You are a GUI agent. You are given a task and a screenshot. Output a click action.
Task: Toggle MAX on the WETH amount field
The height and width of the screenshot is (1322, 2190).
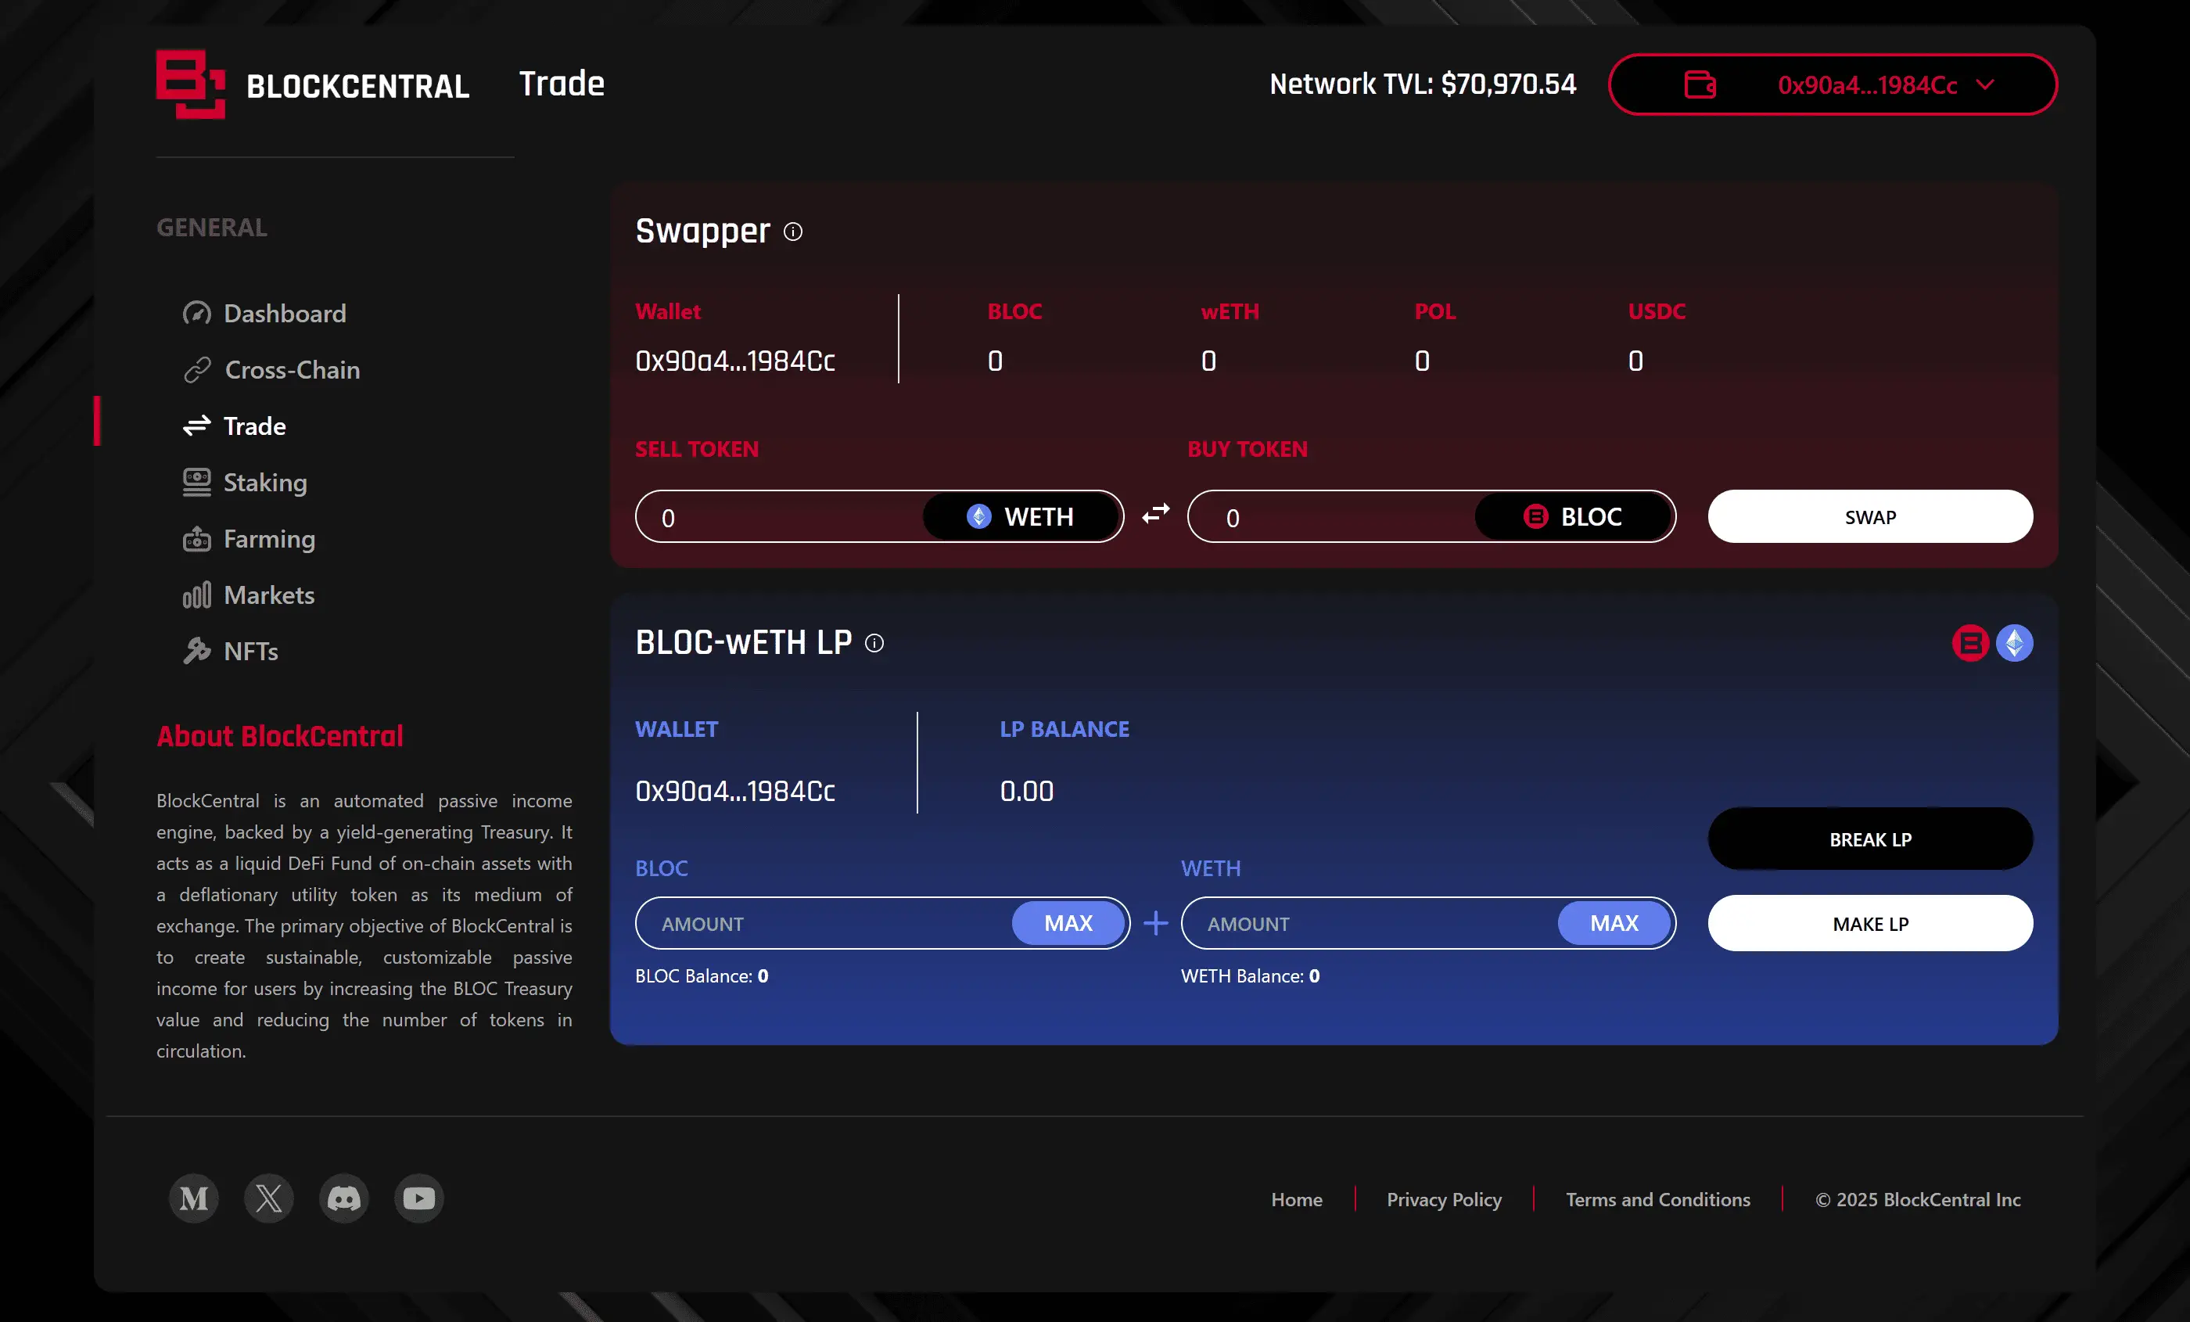(1614, 923)
